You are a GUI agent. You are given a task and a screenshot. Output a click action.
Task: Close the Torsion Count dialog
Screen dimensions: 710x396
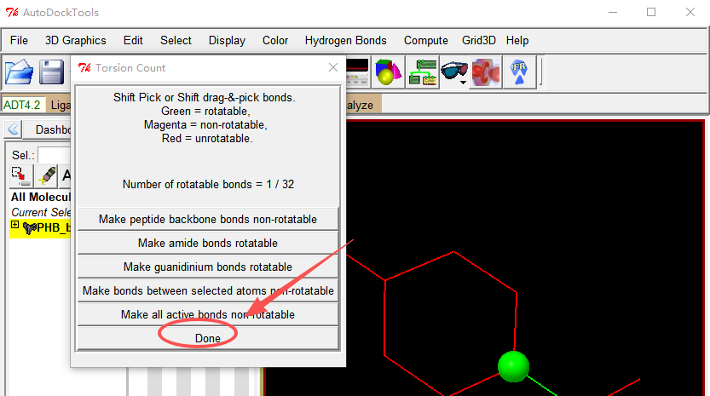pos(332,67)
